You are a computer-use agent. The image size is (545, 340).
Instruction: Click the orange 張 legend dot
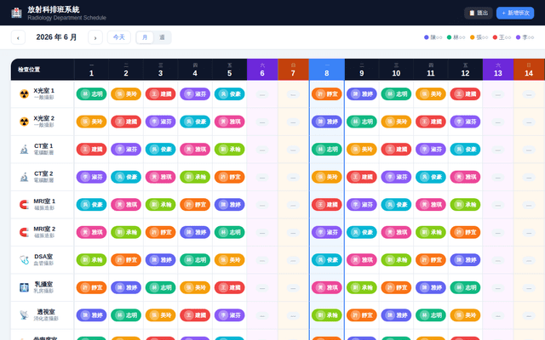(472, 37)
